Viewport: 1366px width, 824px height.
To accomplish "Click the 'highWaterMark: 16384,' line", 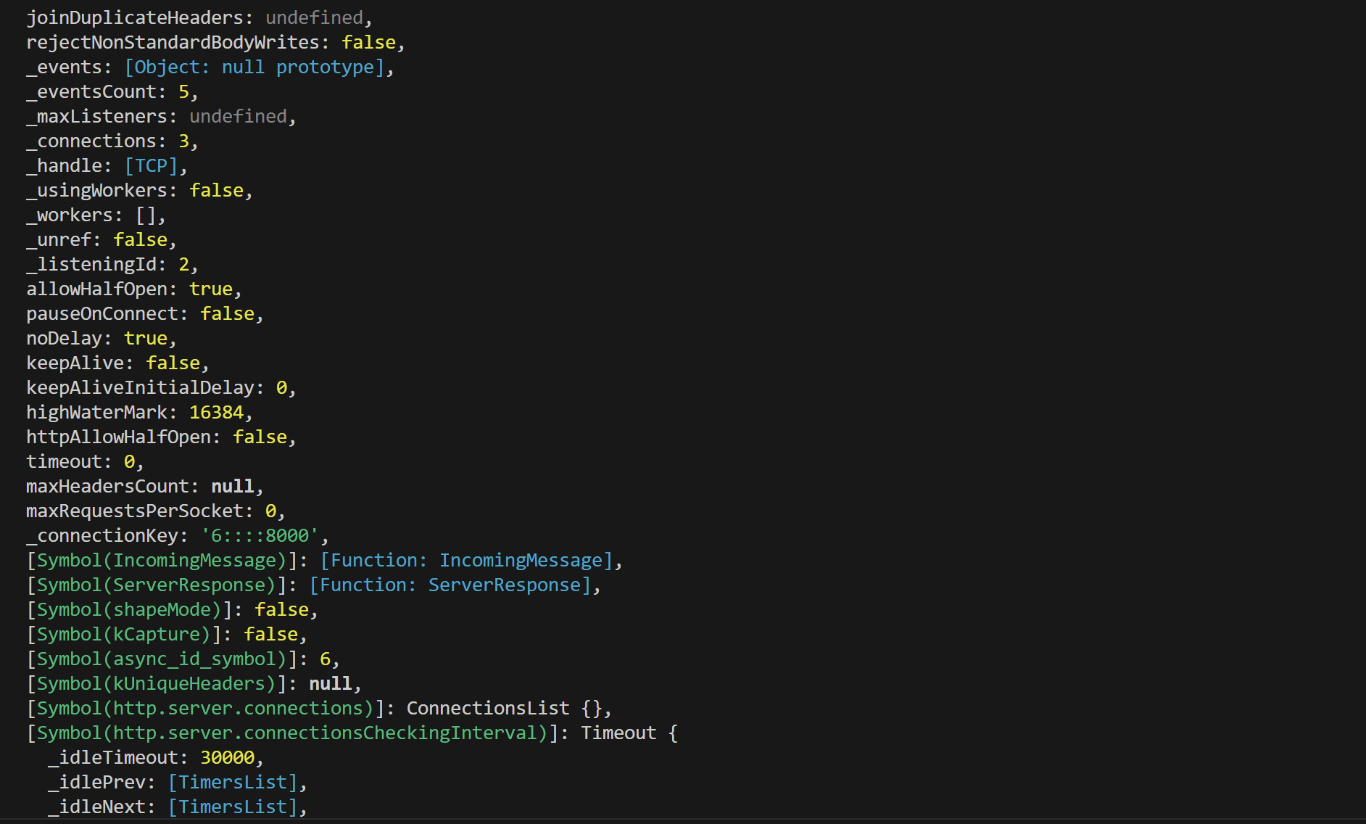I will pos(139,413).
